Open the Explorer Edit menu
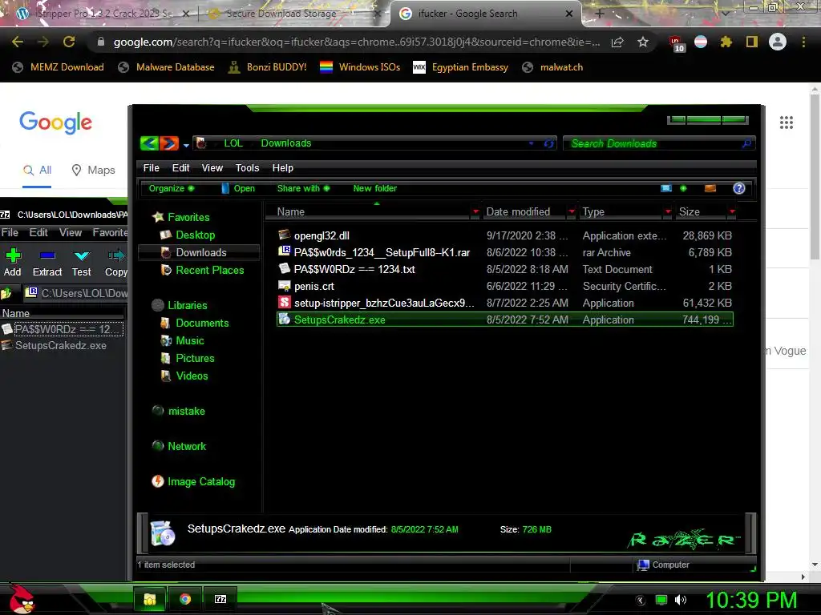The image size is (821, 615). tap(180, 168)
